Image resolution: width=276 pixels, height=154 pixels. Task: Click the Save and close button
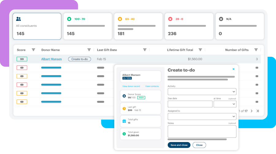pyautogui.click(x=179, y=145)
